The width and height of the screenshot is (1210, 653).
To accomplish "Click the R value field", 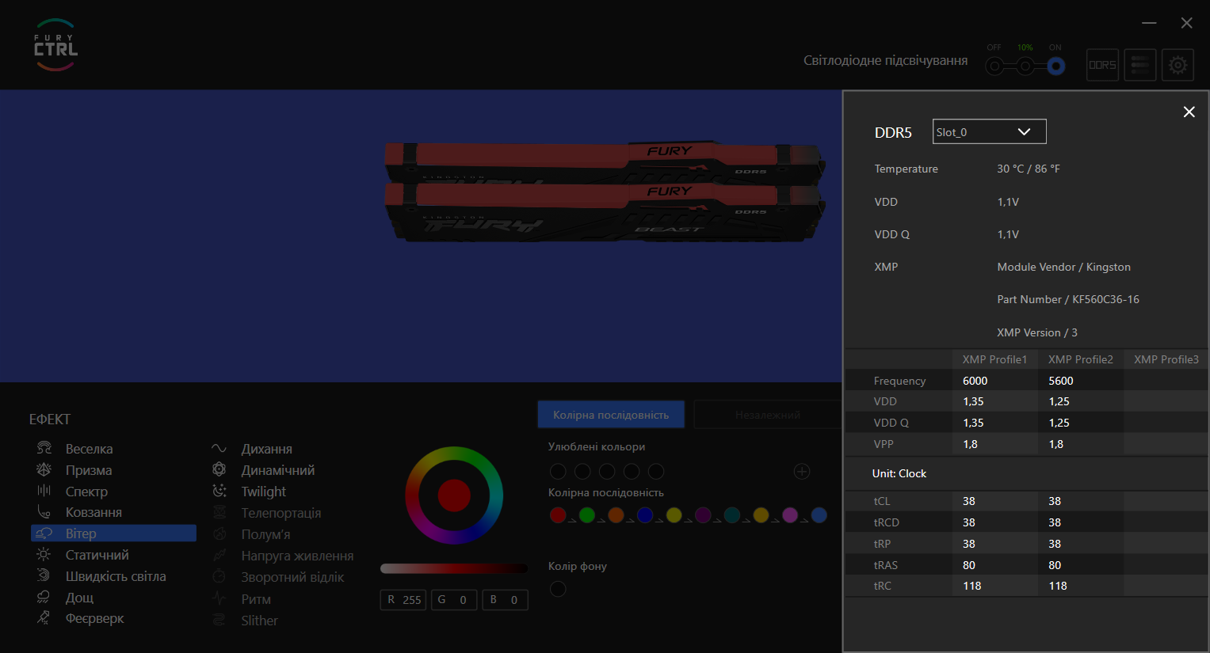I will (x=403, y=600).
